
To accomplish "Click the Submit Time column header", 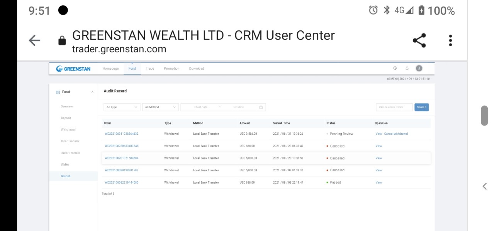I will click(282, 123).
